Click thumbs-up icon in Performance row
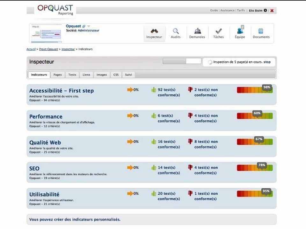This screenshot has height=229, width=306. (154, 116)
